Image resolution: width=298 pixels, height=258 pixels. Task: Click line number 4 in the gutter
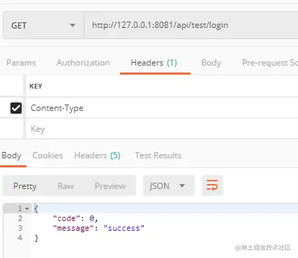click(20, 238)
